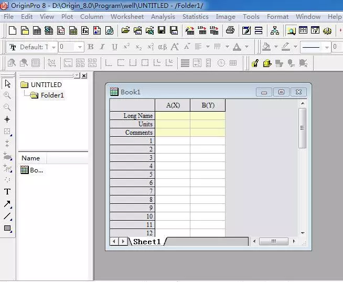Viewport: 343px width, 282px height.
Task: Toggle Italic text formatting
Action: [x=102, y=47]
